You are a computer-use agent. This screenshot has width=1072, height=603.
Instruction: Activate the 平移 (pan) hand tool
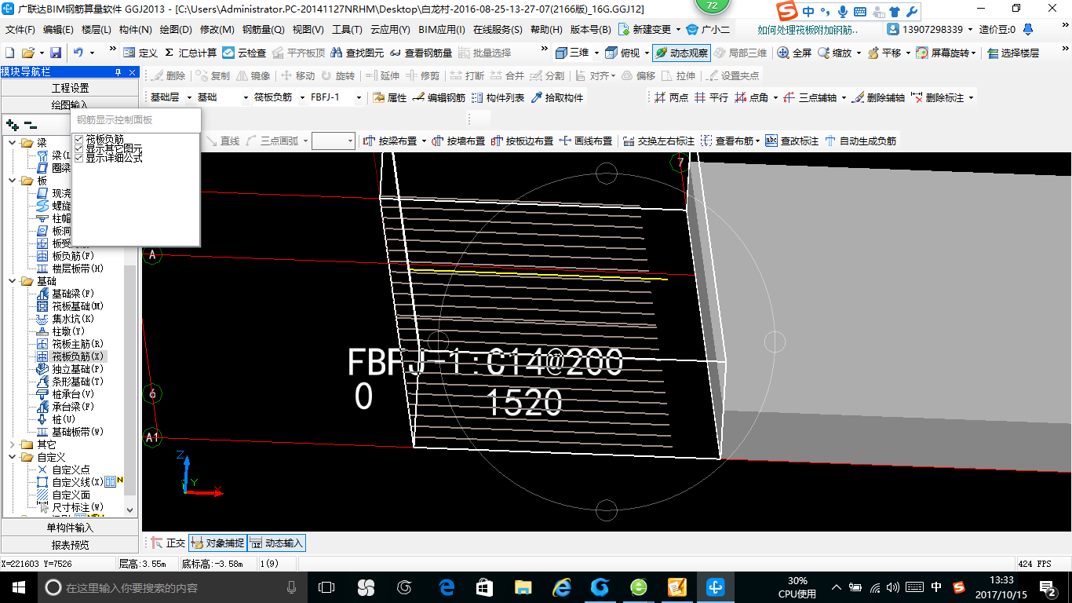884,53
